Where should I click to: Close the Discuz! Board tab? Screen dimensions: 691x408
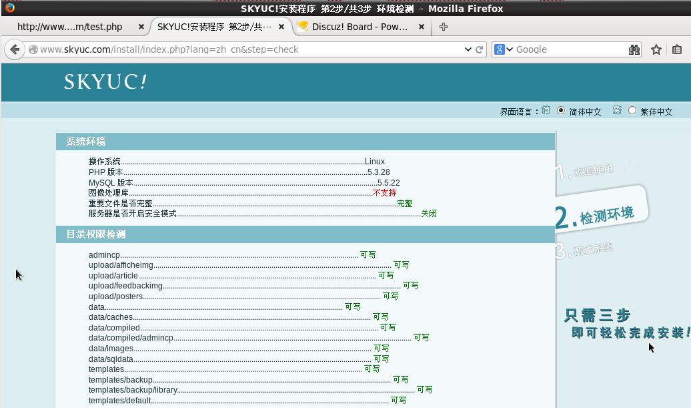tap(422, 27)
